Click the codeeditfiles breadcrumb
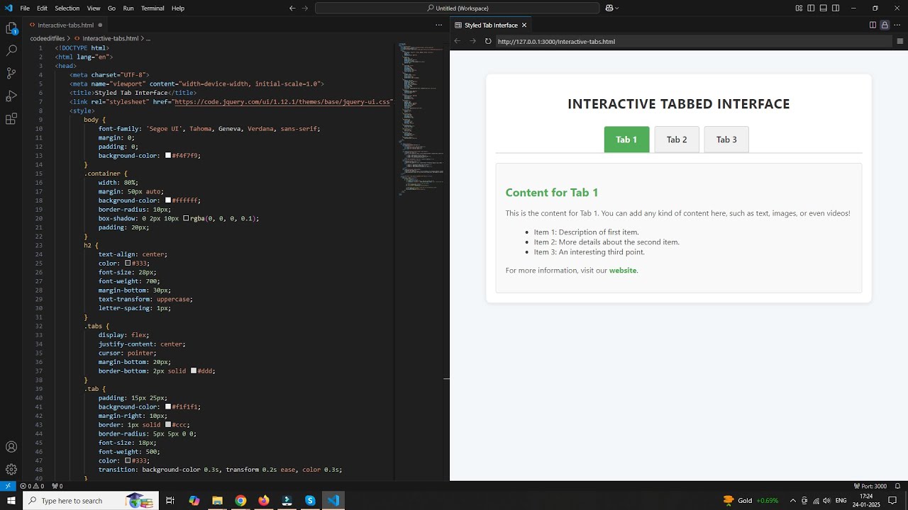 48,38
